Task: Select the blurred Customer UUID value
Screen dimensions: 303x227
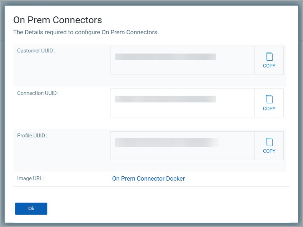Action: (165, 57)
